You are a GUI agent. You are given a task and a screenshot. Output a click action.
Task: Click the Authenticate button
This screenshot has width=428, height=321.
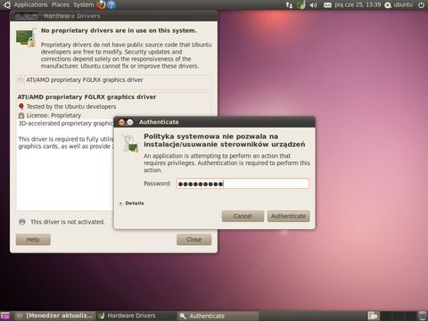288,216
